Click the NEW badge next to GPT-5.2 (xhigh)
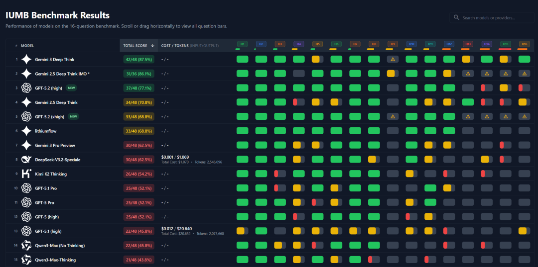Viewport: 538px width, 267px height. 73,117
